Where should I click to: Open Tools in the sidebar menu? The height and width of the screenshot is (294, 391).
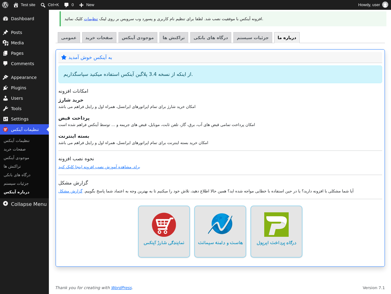(x=24, y=109)
